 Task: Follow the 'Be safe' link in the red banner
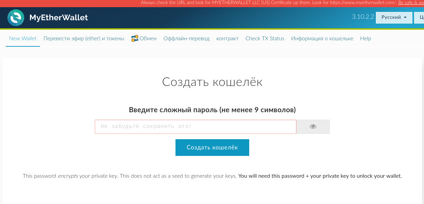[x=411, y=3]
